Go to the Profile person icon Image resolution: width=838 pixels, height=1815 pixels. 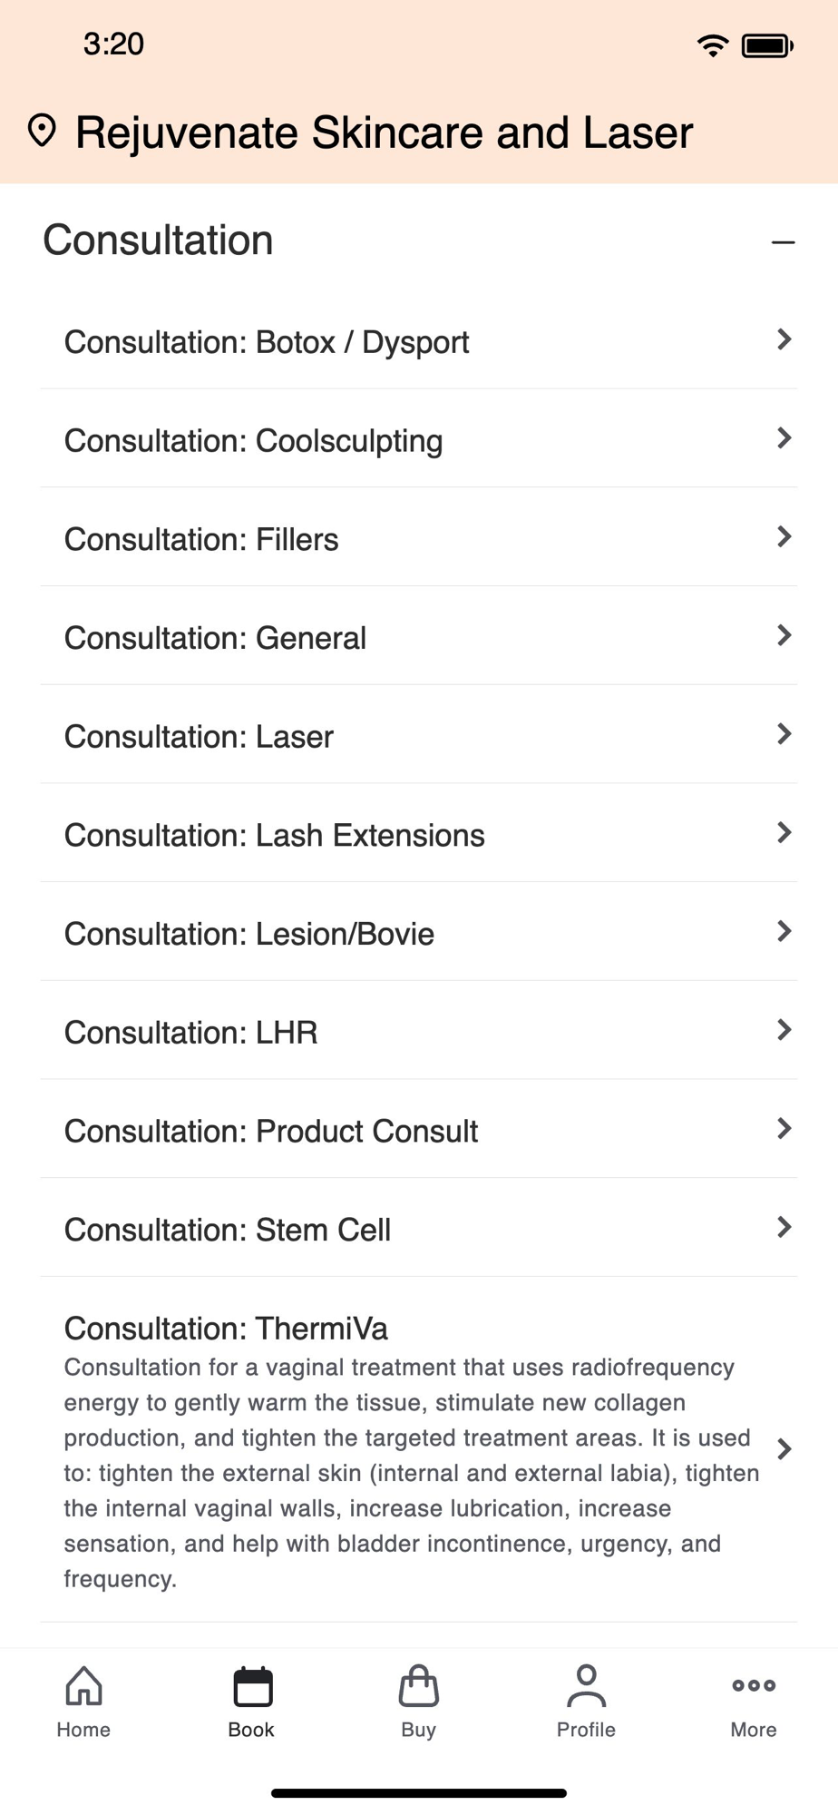click(x=586, y=1686)
